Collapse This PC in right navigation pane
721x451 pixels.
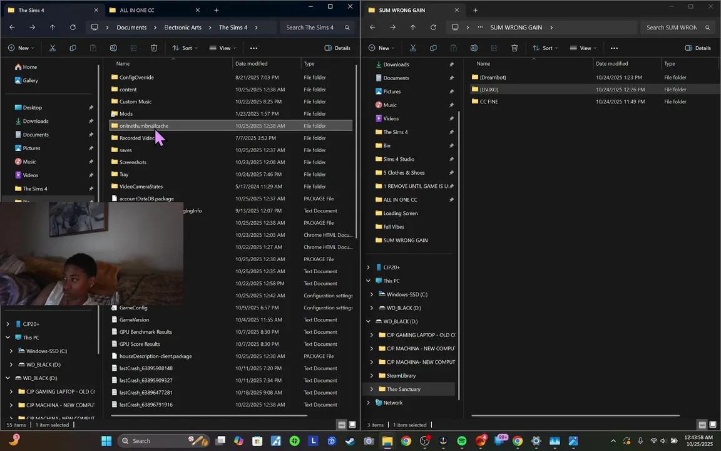368,281
